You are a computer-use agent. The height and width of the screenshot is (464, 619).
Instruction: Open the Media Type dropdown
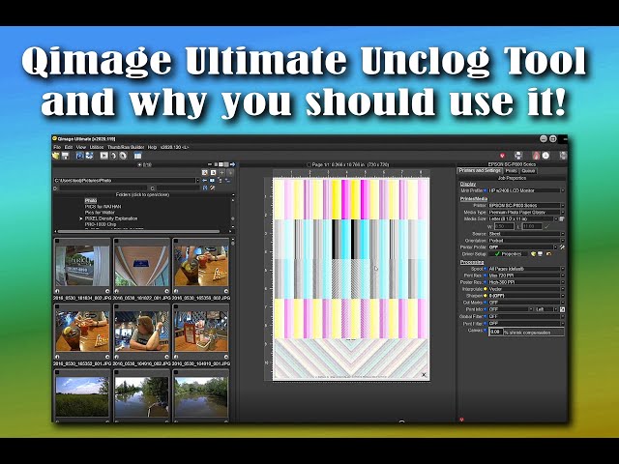pos(526,213)
